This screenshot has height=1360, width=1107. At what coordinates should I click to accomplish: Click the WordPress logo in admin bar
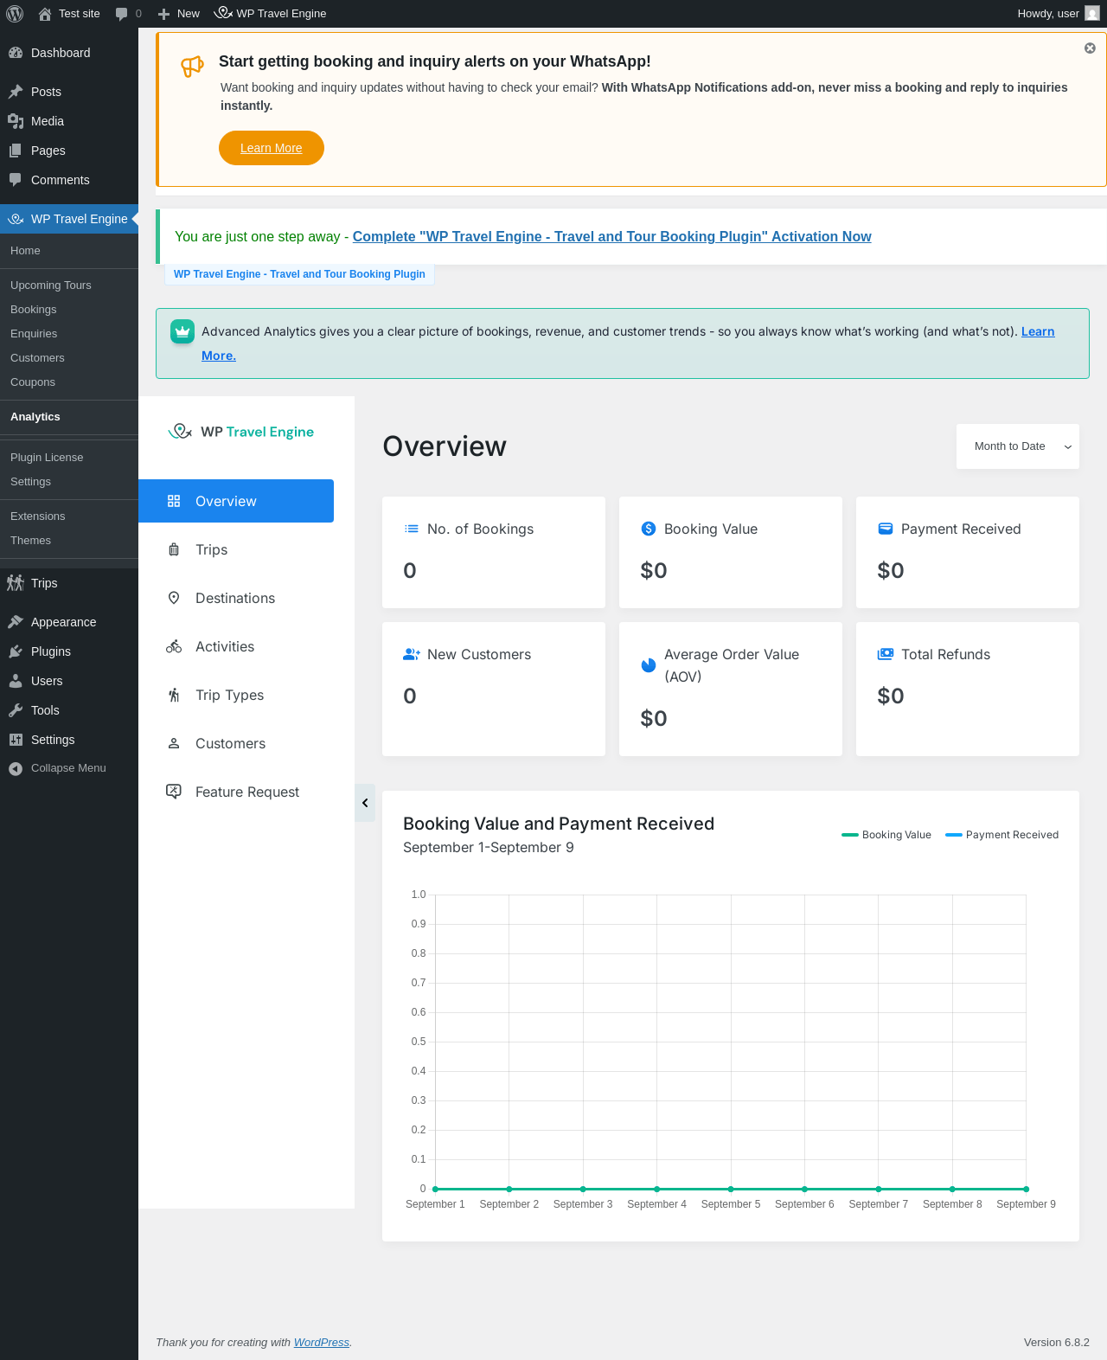[15, 14]
